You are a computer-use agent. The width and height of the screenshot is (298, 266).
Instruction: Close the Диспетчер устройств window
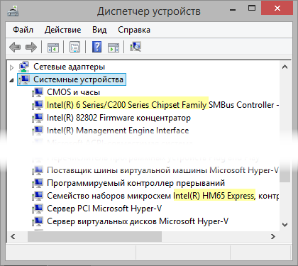(277, 9)
